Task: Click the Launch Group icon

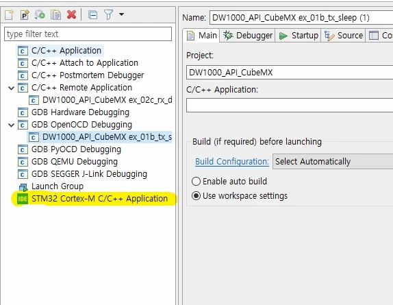Action: (x=23, y=187)
